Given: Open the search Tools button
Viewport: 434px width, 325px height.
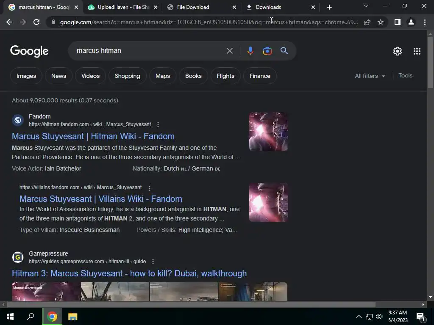Looking at the screenshot, I should pyautogui.click(x=405, y=76).
